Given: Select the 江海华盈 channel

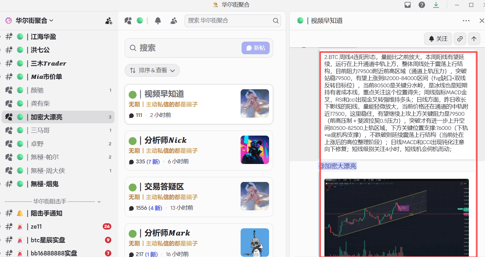Looking at the screenshot, I should 58,37.
